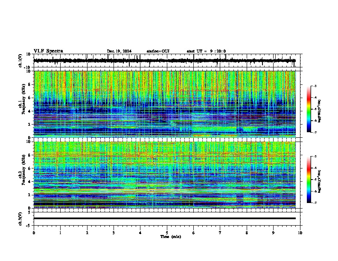Image resolution: width=338 pixels, height=261 pixels.
Task: Click the ch.1 color scale log(PSD) units label
Action: (320, 111)
